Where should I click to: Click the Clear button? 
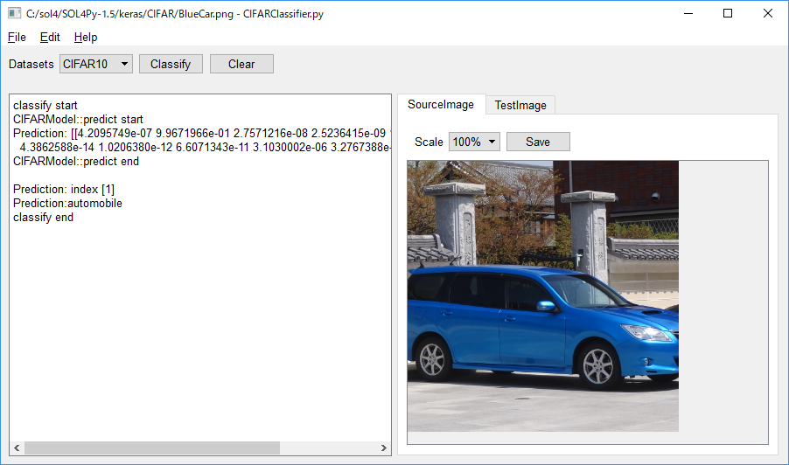click(x=241, y=64)
